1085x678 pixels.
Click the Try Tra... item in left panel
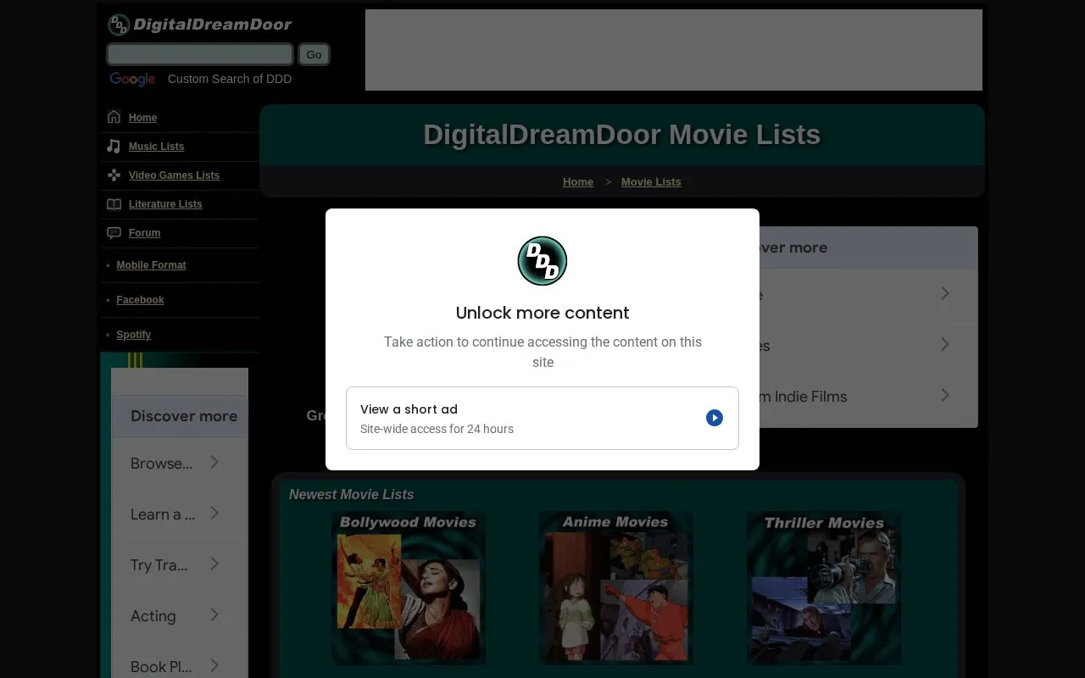pos(179,564)
